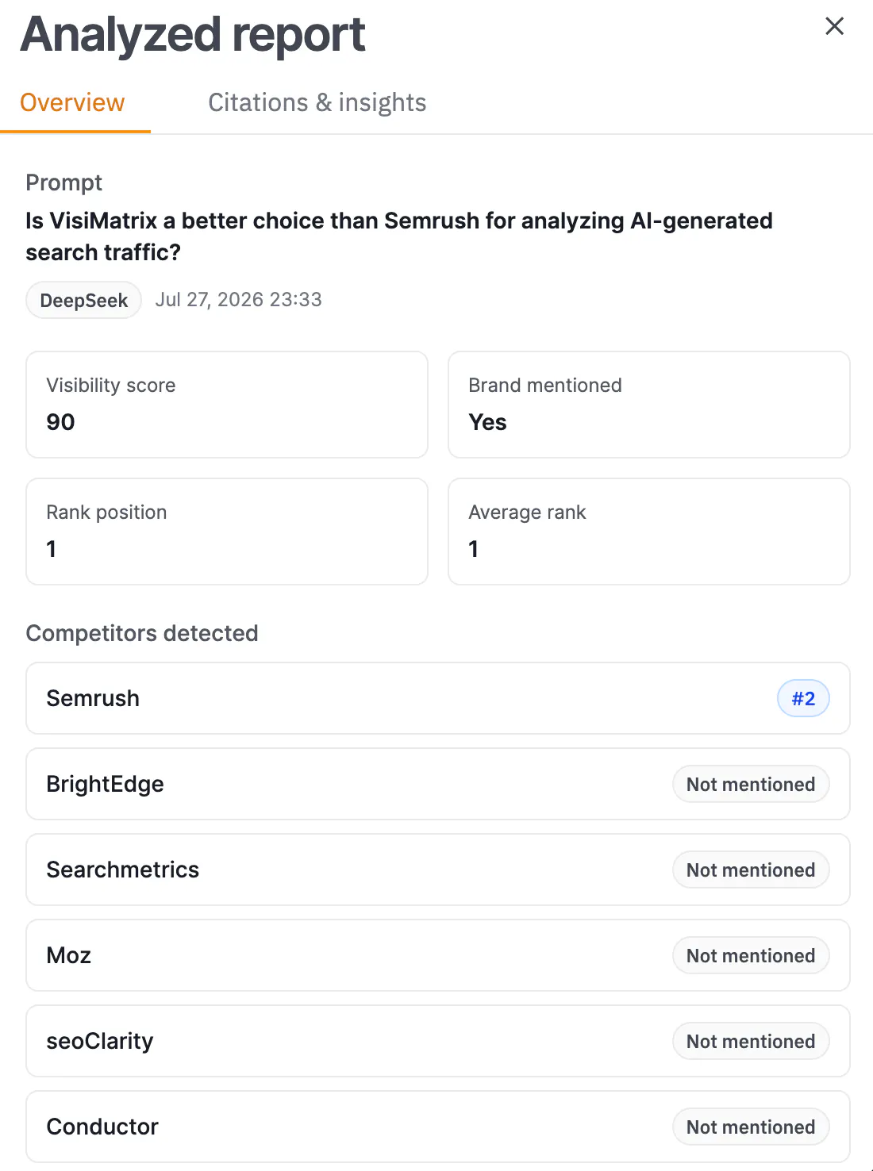The image size is (873, 1171).
Task: Click Moz's Not mentioned badge
Action: [x=751, y=955]
